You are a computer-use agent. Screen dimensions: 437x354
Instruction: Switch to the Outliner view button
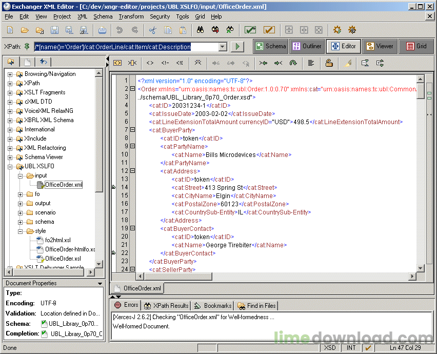(307, 46)
